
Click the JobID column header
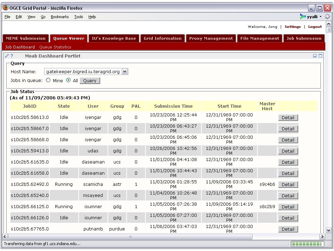coord(30,106)
